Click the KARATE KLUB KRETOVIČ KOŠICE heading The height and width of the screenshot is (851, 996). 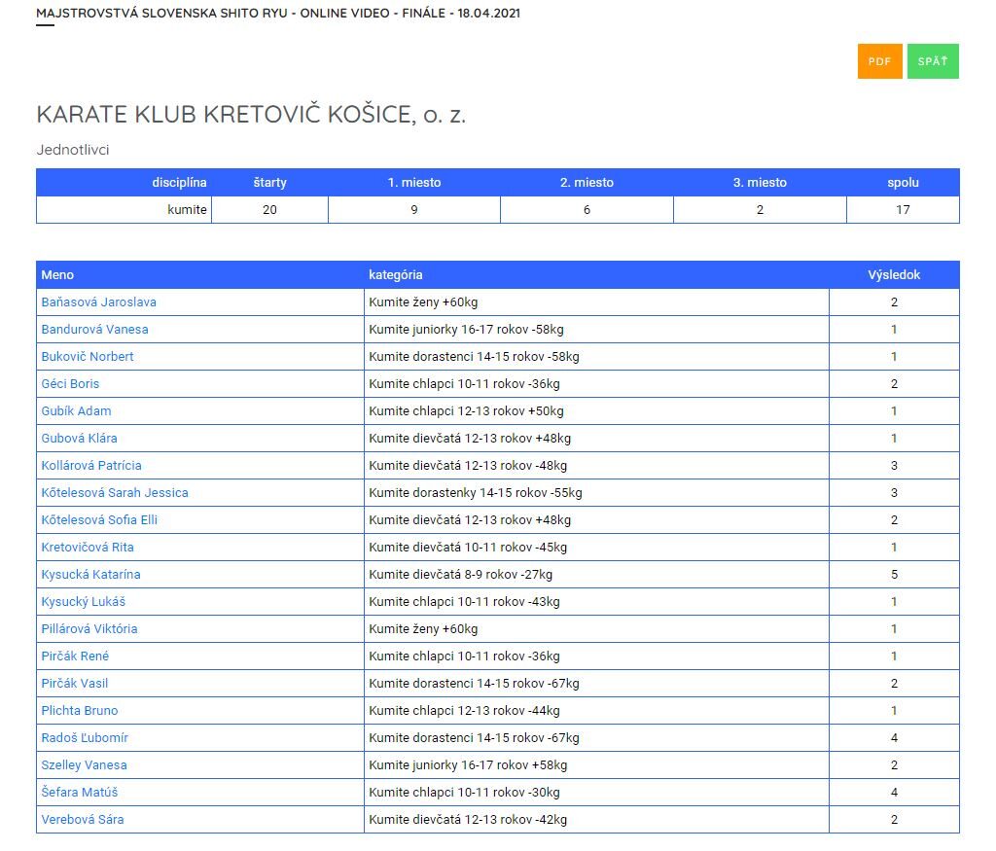(x=251, y=115)
